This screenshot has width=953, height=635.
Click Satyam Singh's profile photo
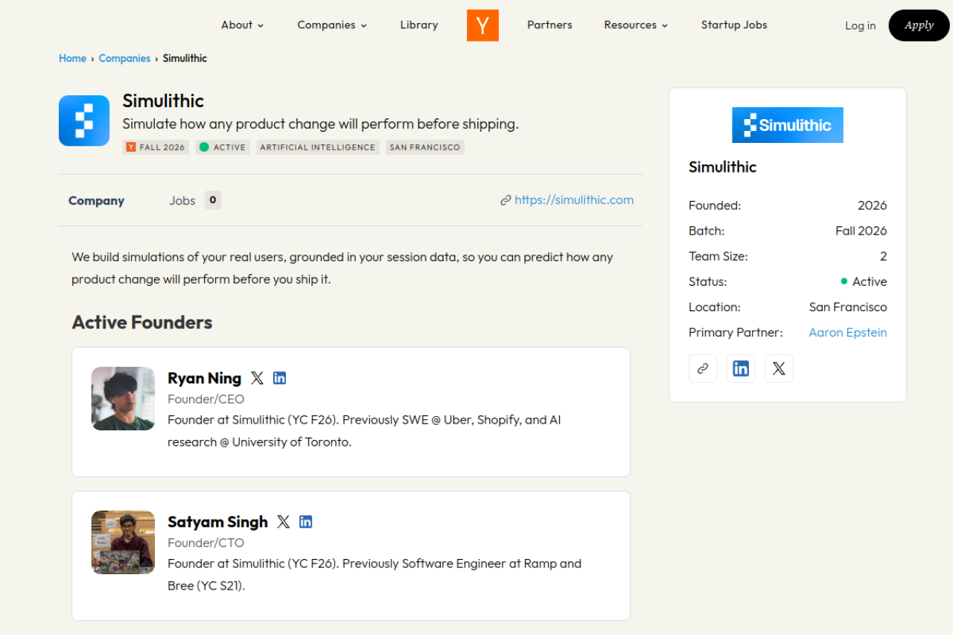pyautogui.click(x=123, y=542)
